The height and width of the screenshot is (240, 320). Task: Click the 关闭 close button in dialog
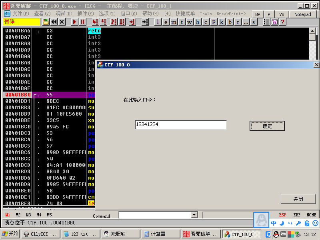tap(298, 199)
